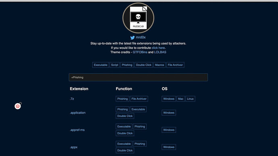Open the .appx extension entry
The width and height of the screenshot is (278, 156).
pos(74,147)
